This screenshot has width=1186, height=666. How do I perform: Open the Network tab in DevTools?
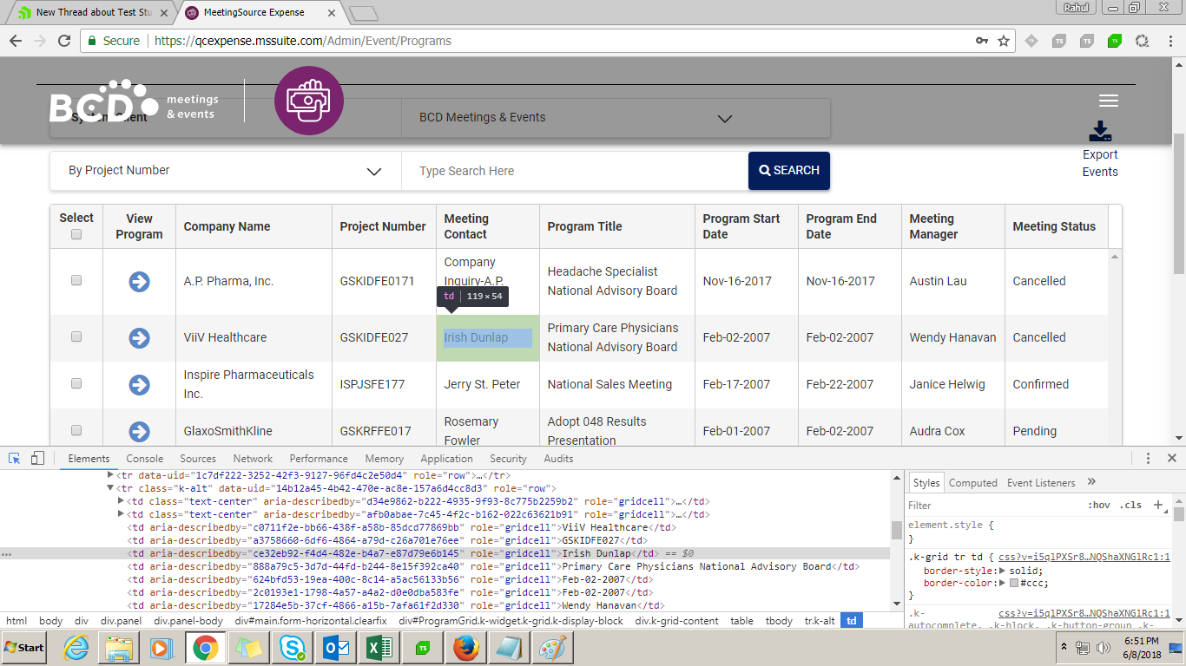[253, 459]
